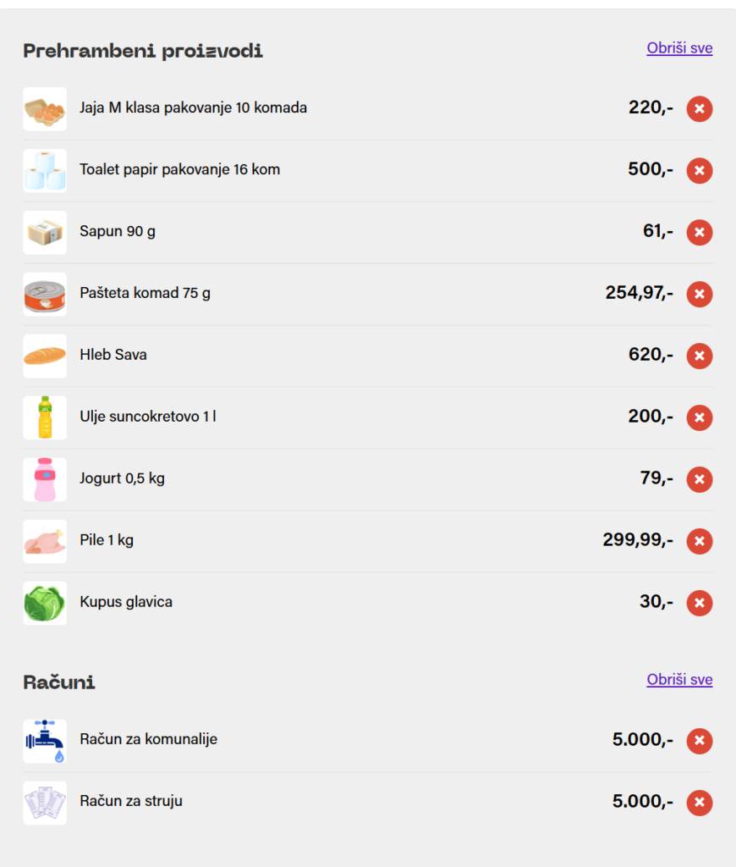Delete the Pile 1 kg item
Viewport: 736px width, 867px height.
(699, 541)
